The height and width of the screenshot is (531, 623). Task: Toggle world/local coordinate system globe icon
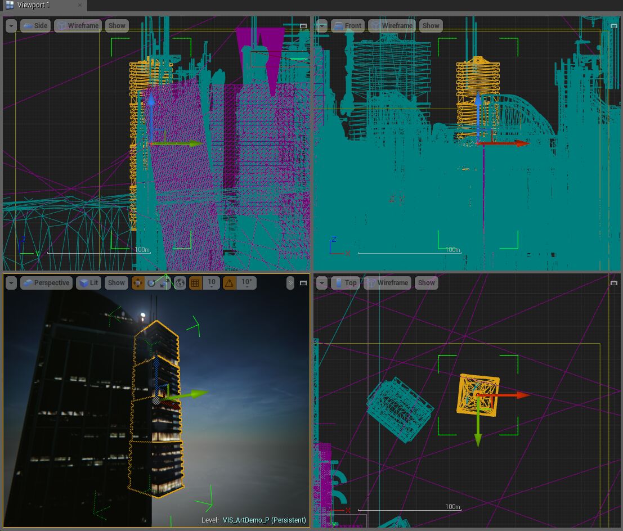tap(180, 283)
